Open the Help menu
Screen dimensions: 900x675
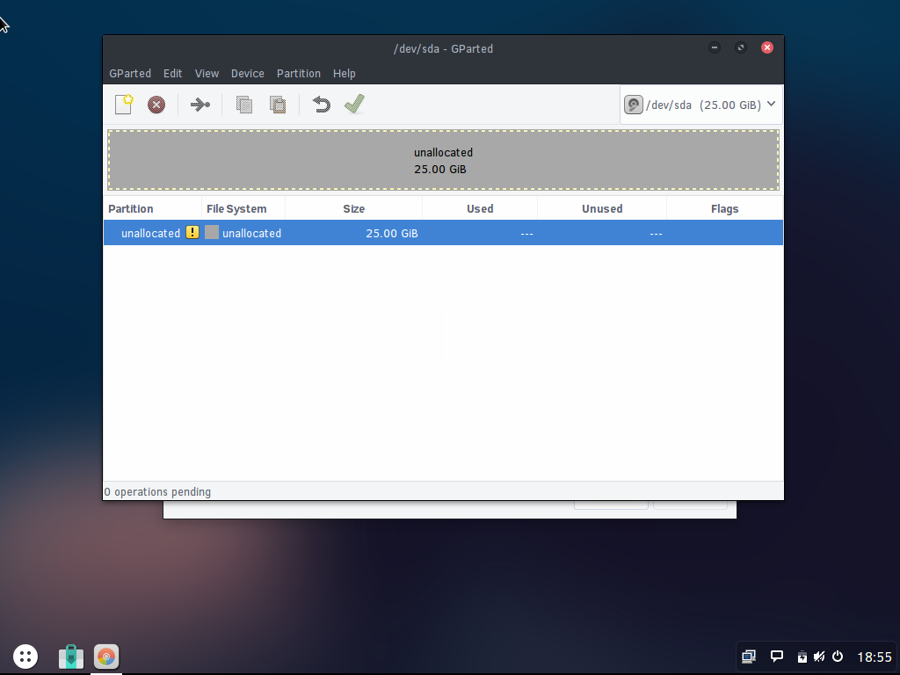pos(345,74)
